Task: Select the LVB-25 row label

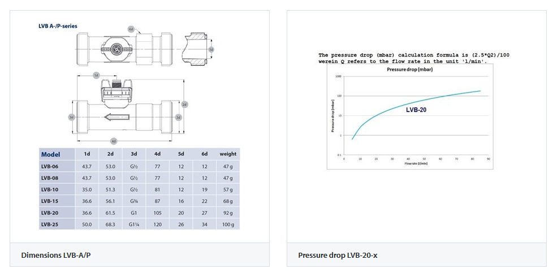Action: click(x=50, y=224)
